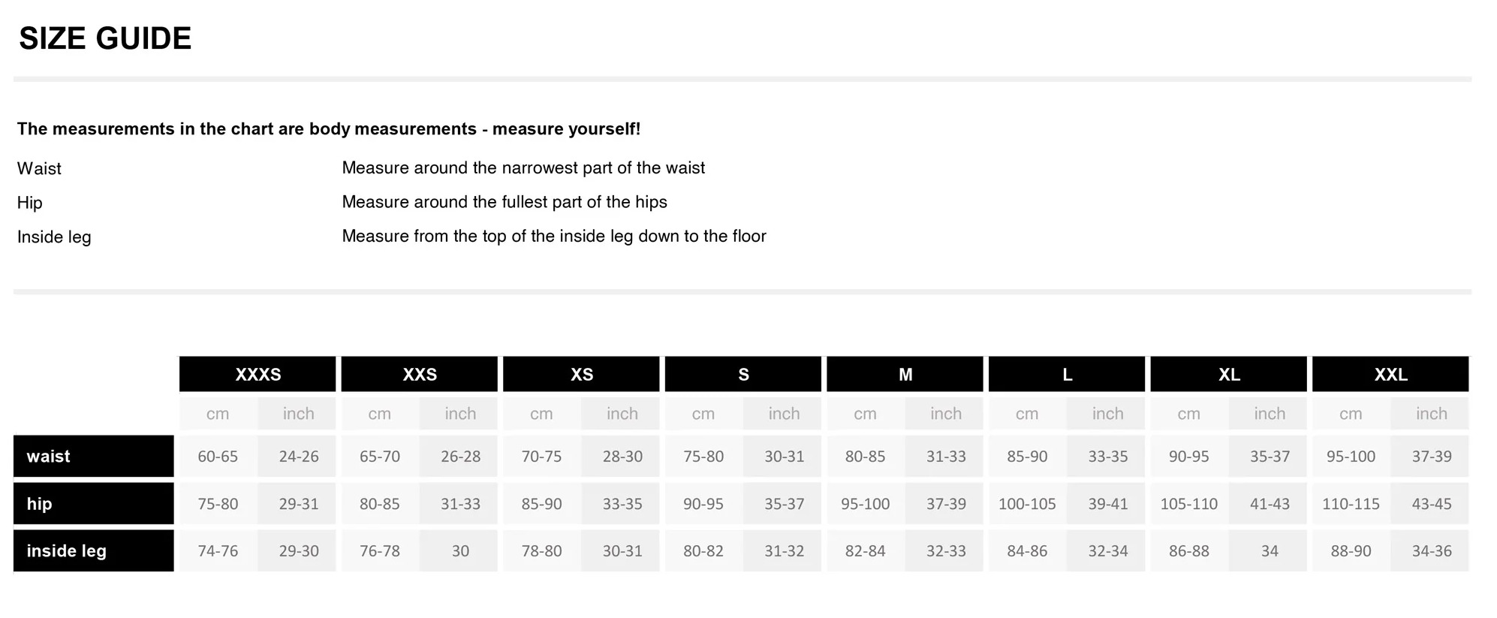The height and width of the screenshot is (618, 1497).
Task: Click the hip 100-105 cm cell under L
Action: pyautogui.click(x=1027, y=503)
